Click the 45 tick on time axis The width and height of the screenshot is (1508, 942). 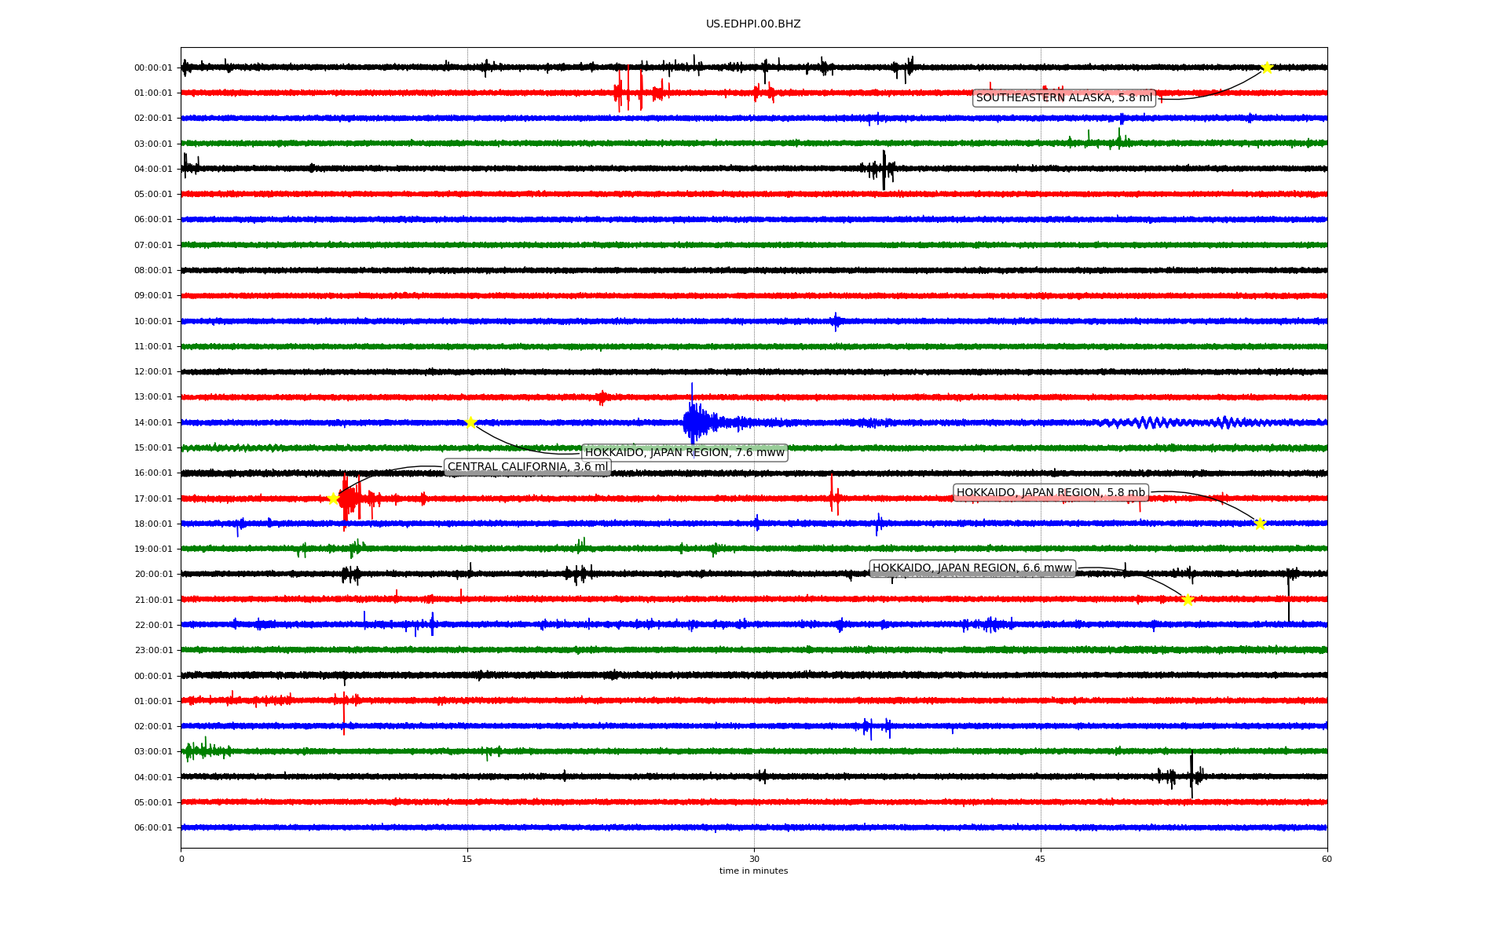coord(1041,859)
